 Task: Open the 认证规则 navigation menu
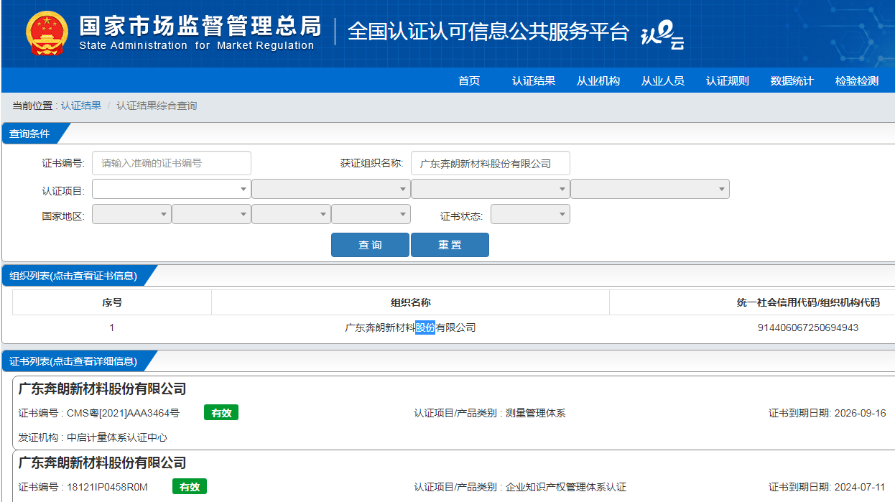coord(728,80)
